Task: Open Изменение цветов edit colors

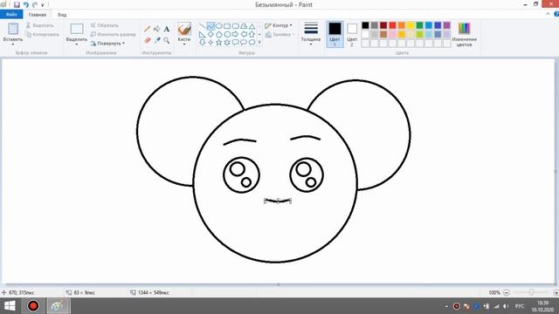Action: click(x=464, y=34)
